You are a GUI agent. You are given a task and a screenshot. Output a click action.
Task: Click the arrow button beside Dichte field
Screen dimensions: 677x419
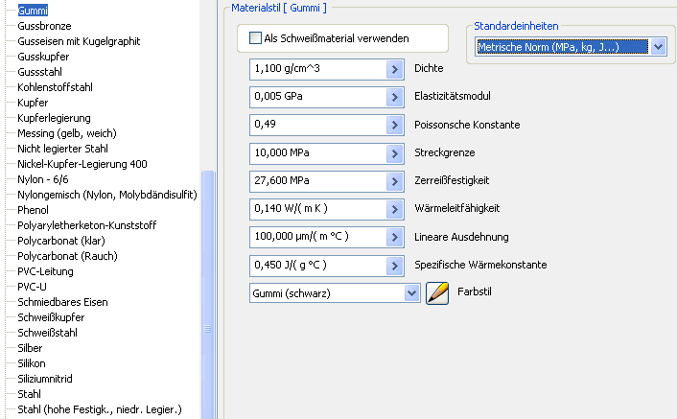pos(394,70)
